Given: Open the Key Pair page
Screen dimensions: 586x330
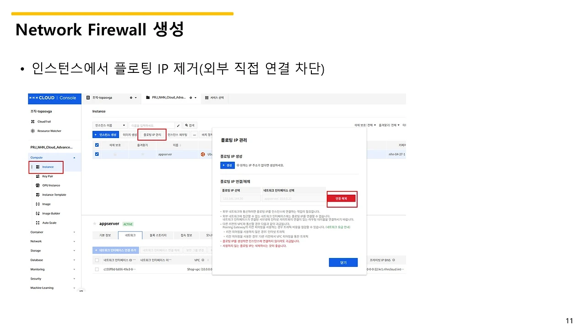Looking at the screenshot, I should point(47,176).
